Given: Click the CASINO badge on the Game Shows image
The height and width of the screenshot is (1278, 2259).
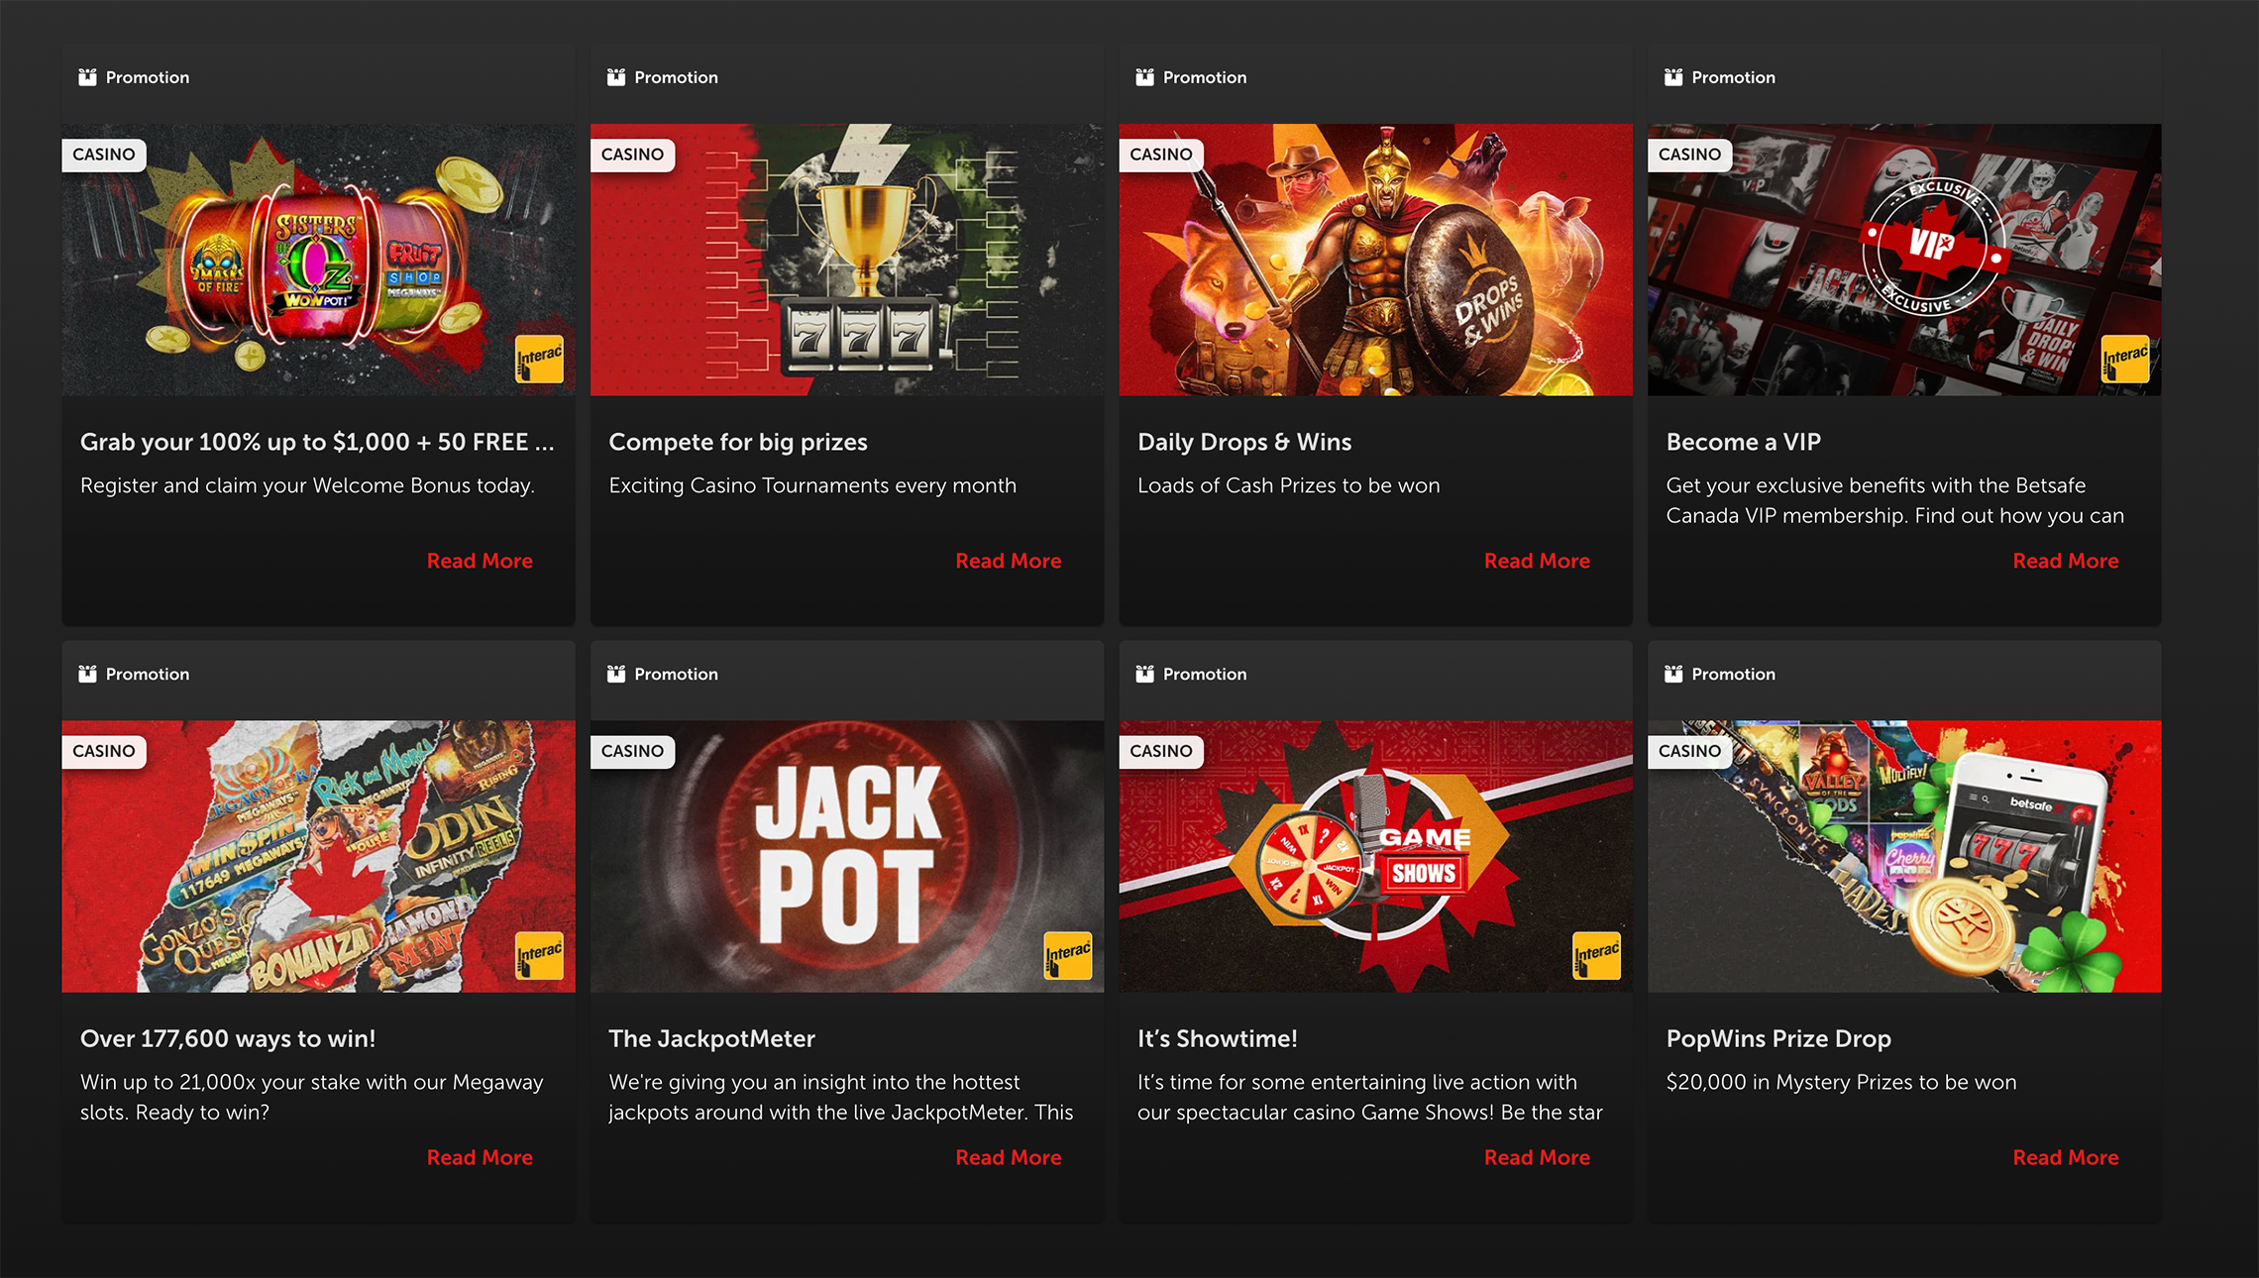Looking at the screenshot, I should 1161,751.
